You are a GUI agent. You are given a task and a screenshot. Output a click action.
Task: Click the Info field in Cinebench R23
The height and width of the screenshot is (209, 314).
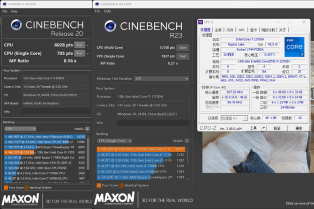click(153, 123)
